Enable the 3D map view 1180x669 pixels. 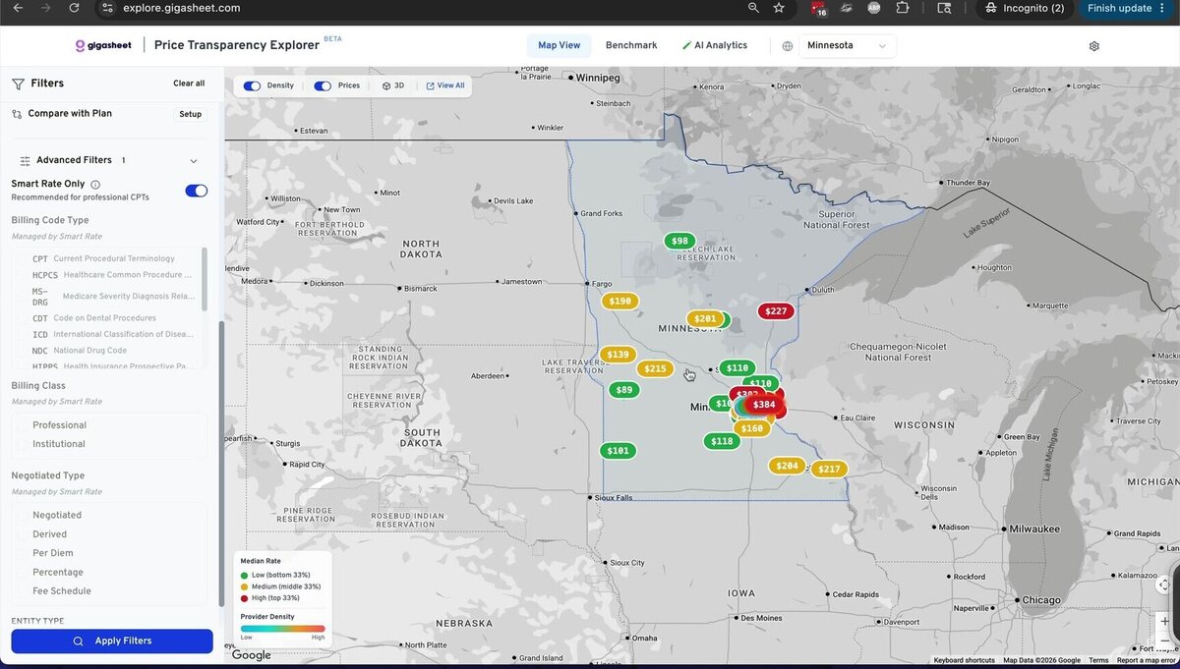[392, 85]
